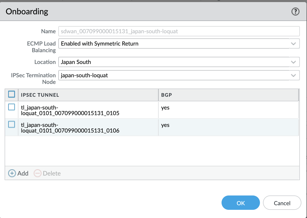Open the Onboarding help icon
Viewport: 307px width, 218px height.
(x=295, y=12)
